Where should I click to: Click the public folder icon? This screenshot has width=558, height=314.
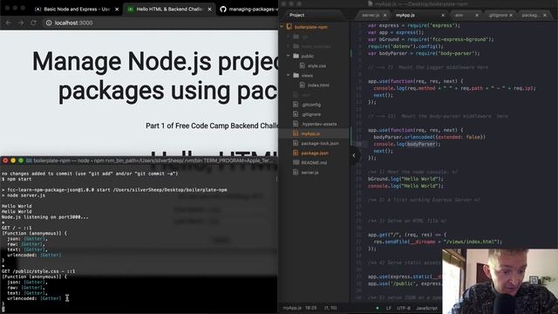pos(296,56)
